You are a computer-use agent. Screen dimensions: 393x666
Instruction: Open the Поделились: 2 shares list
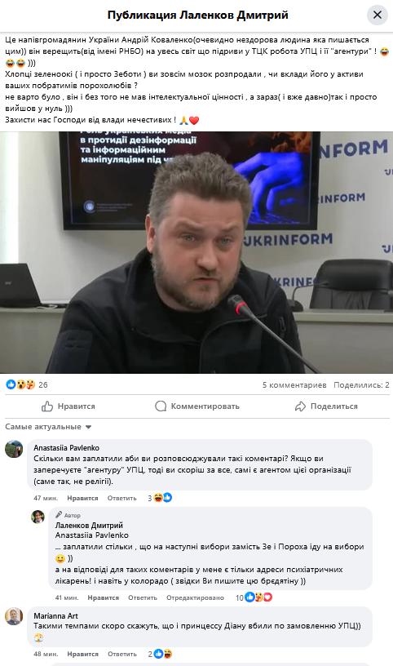pyautogui.click(x=361, y=384)
